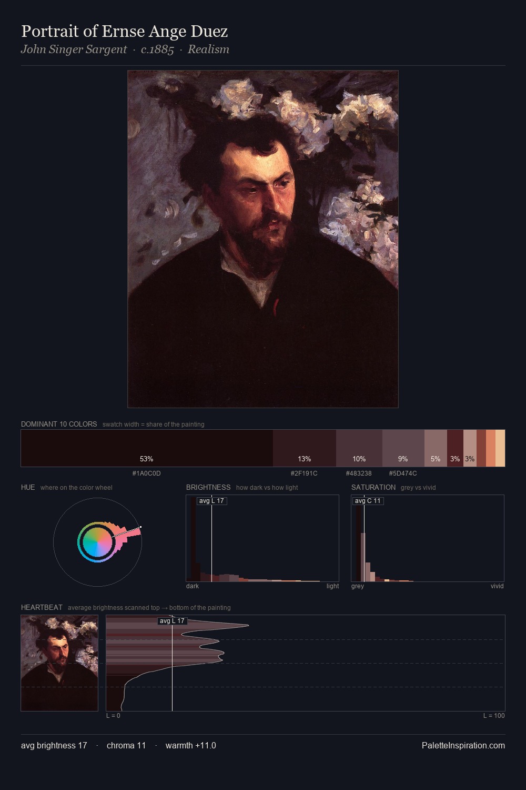
Task: Choose the 3% dark maroon swatch
Action: pyautogui.click(x=455, y=448)
